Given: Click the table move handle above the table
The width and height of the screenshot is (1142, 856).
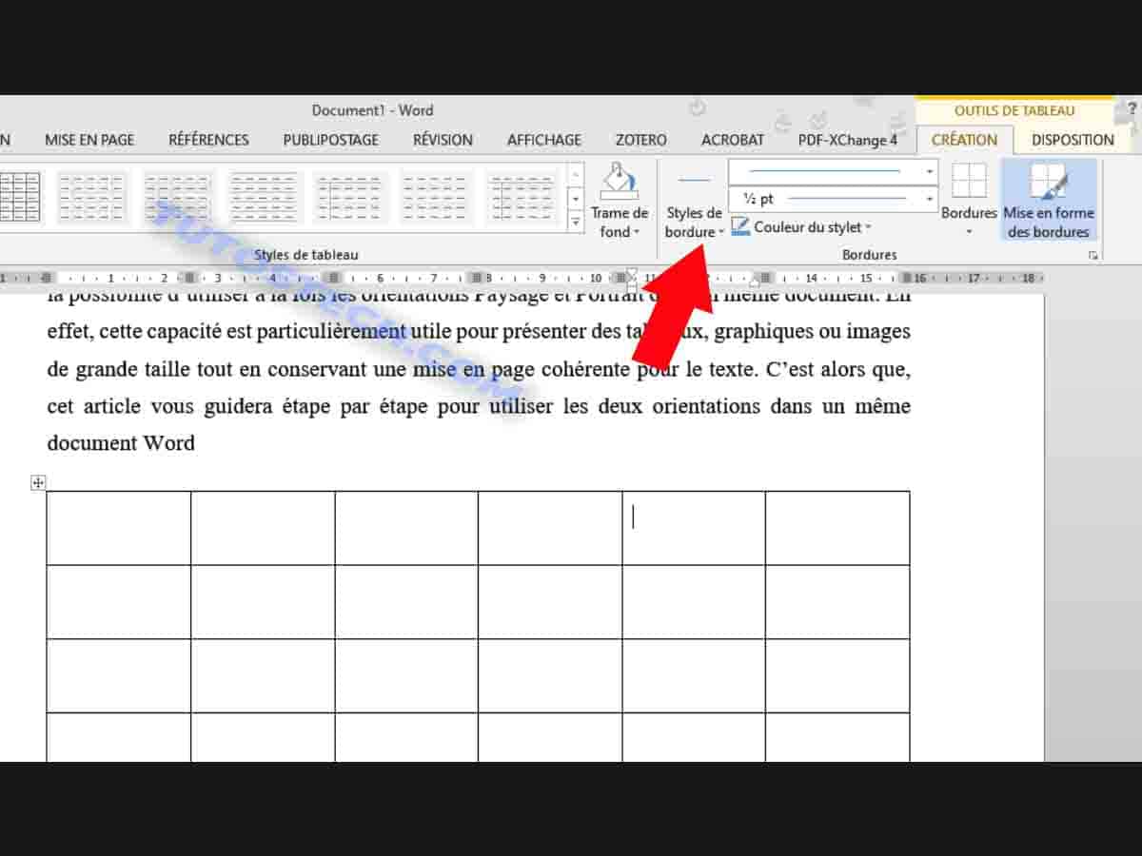Looking at the screenshot, I should 37,482.
